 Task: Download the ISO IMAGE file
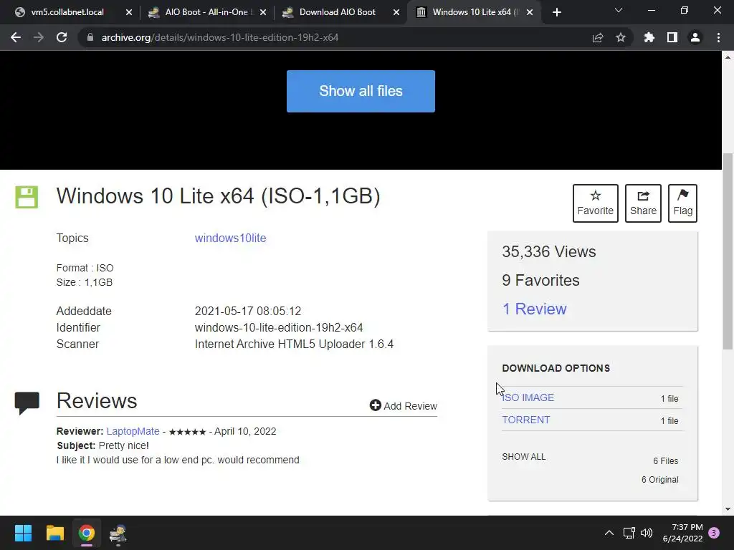point(528,397)
